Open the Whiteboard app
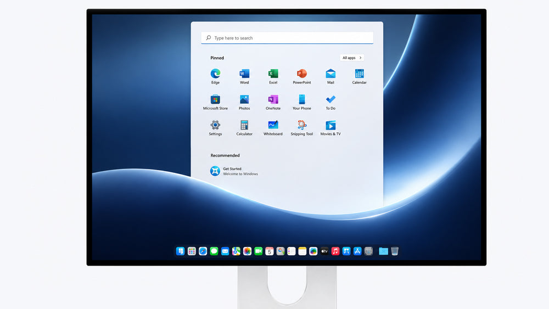549x309 pixels. point(273,125)
